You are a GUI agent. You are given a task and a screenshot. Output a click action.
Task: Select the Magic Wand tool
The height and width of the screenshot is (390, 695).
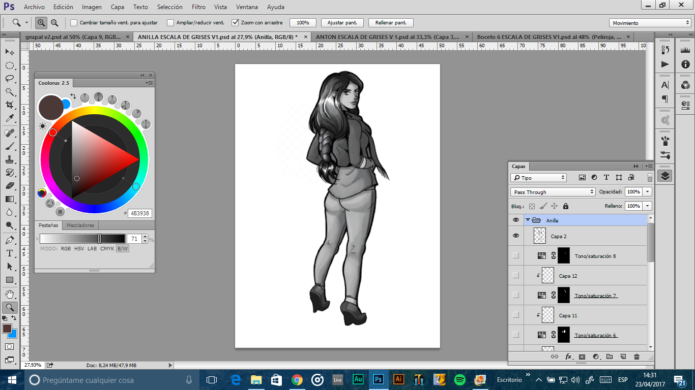10,92
